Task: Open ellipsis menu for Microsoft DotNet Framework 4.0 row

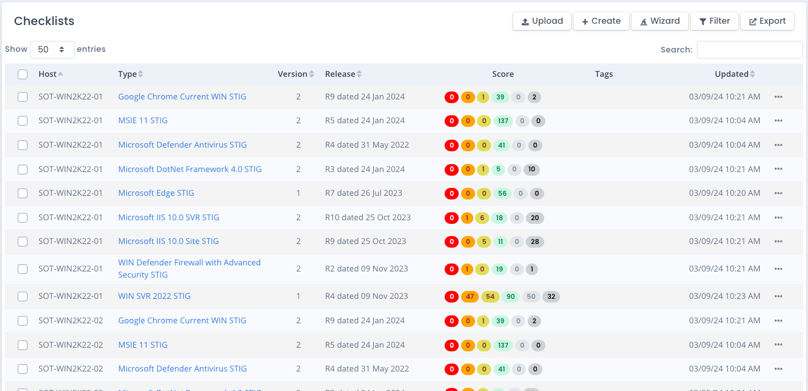Action: (778, 169)
